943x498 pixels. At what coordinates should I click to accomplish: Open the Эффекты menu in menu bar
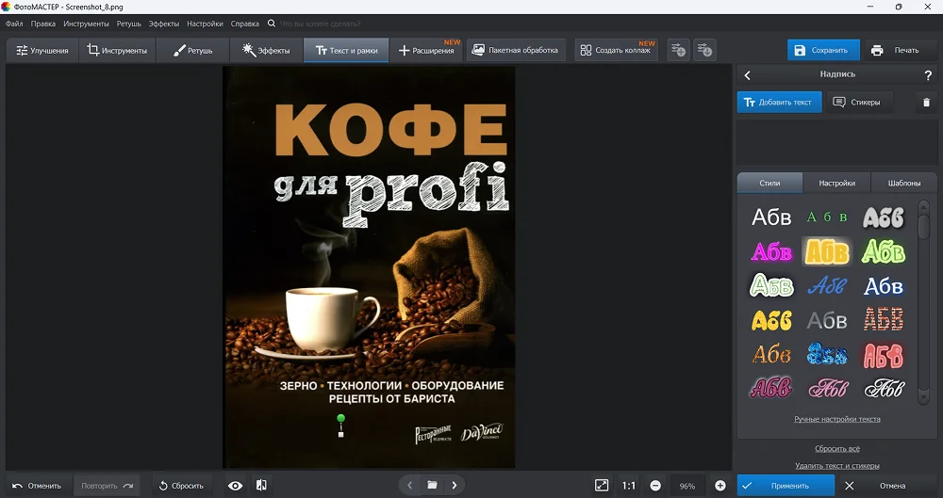pos(163,23)
